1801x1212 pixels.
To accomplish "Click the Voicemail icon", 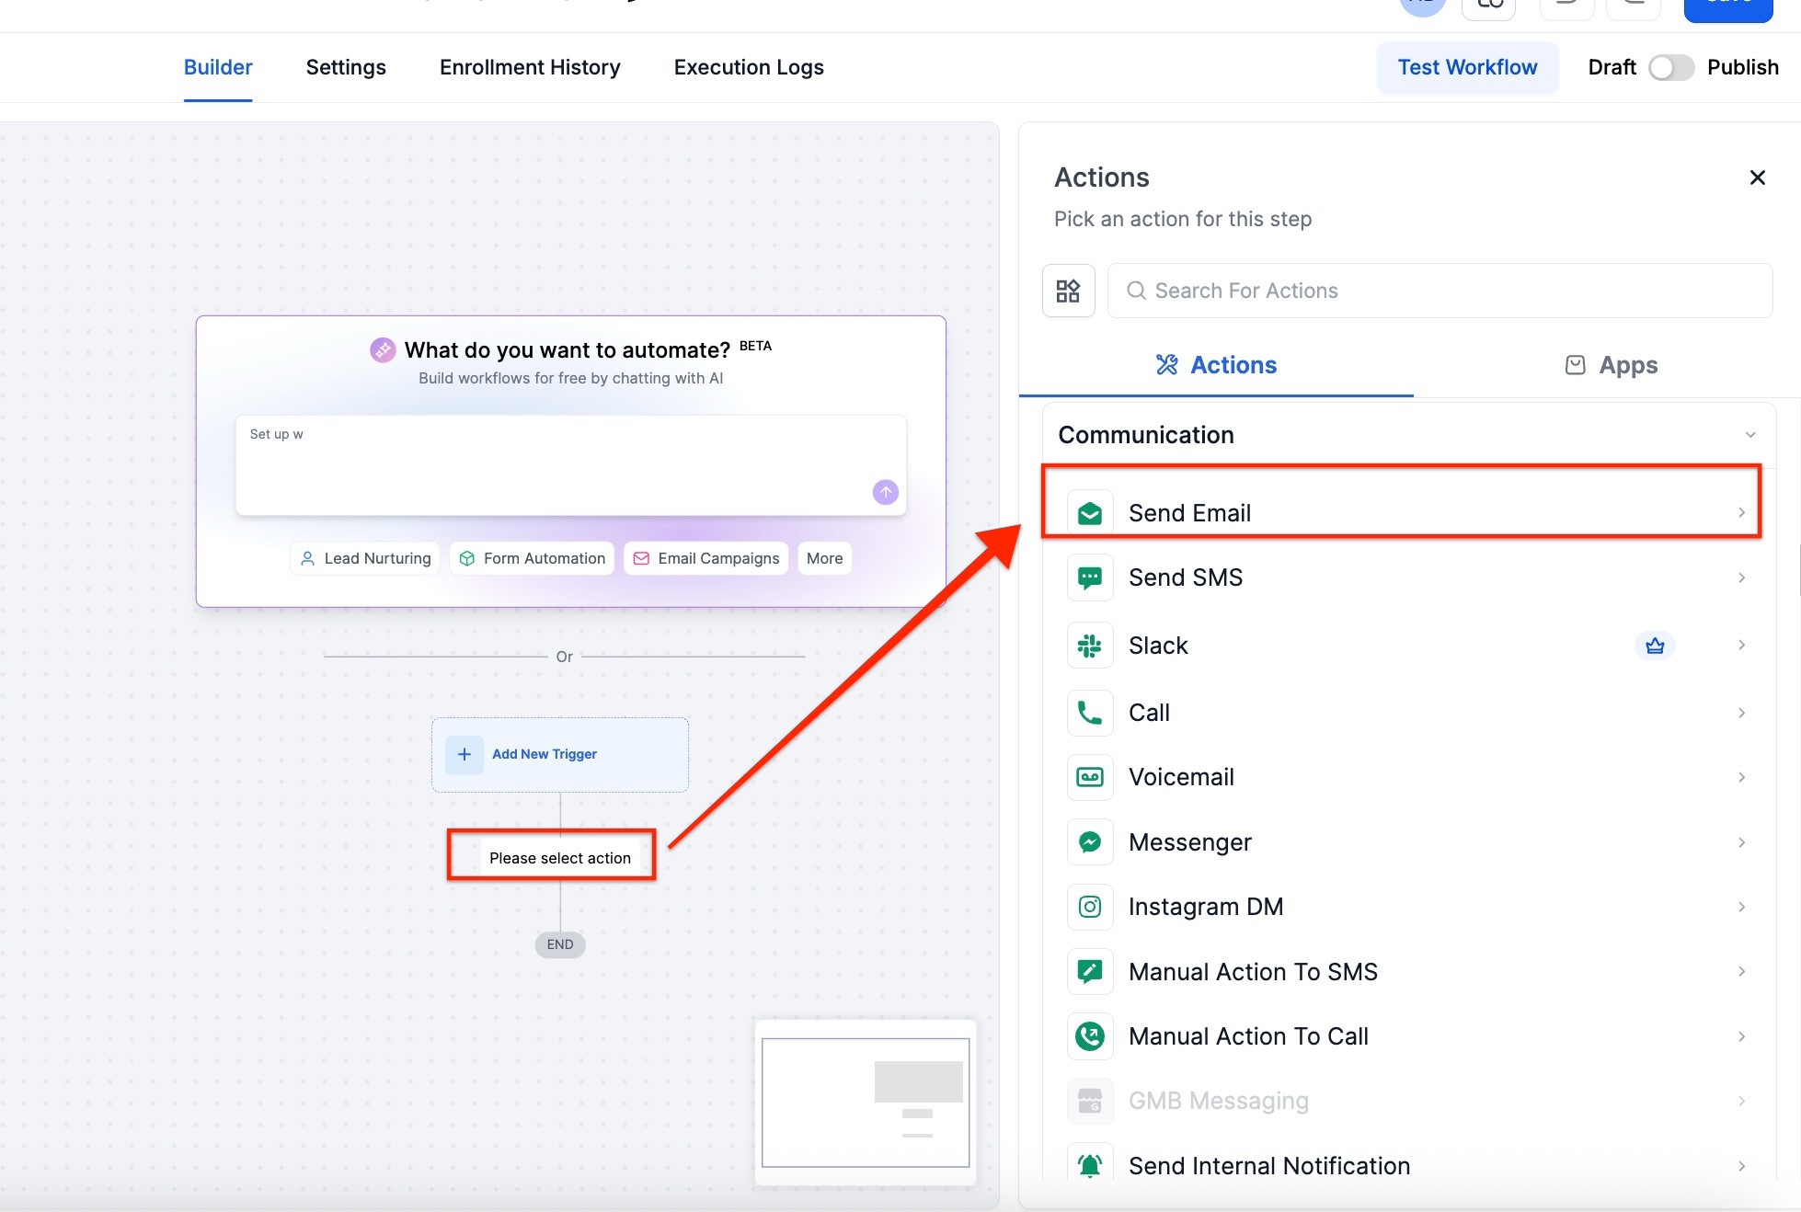I will (x=1090, y=777).
